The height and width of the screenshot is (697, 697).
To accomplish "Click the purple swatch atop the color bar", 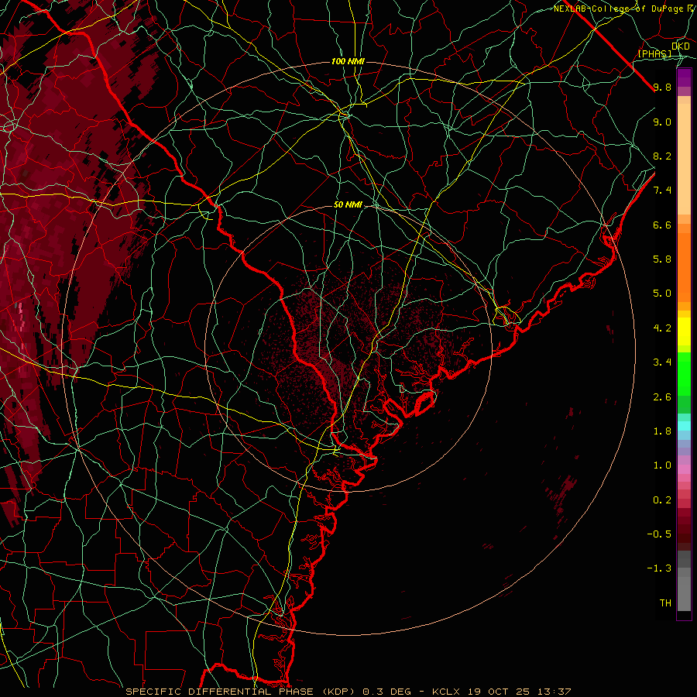I will [684, 77].
